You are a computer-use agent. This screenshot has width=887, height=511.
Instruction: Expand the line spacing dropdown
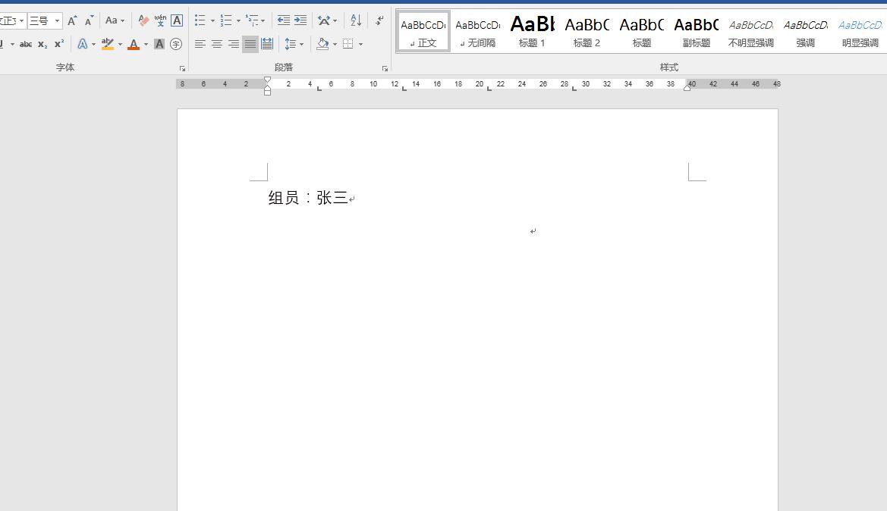(301, 45)
